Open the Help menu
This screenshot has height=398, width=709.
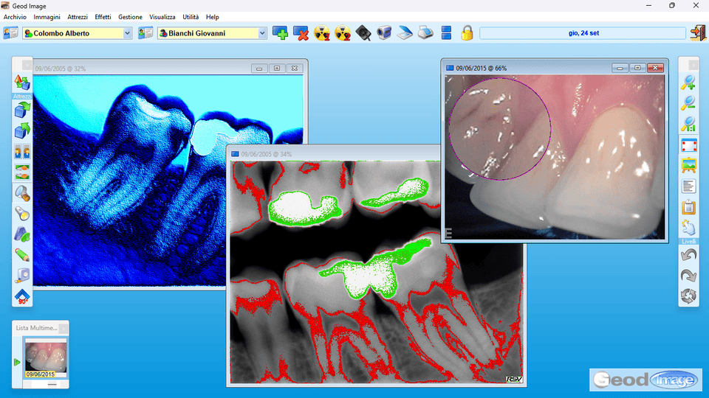tap(213, 17)
